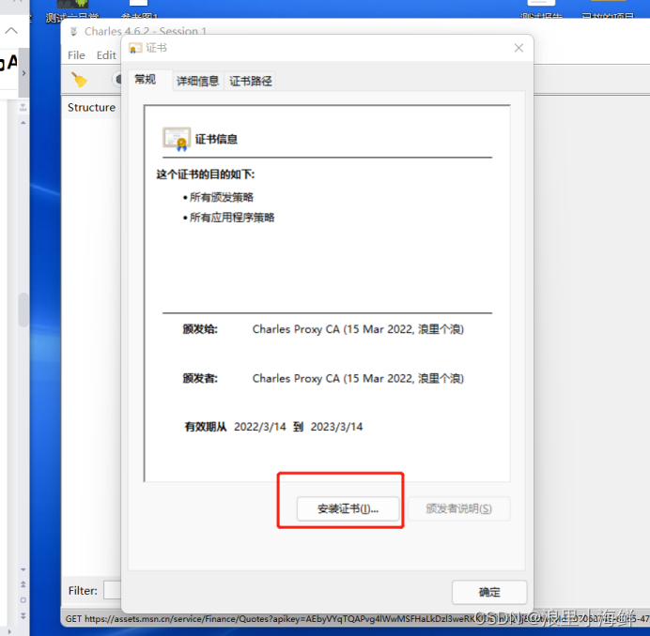Click the 安装证书(I)... install certificate button

pos(348,508)
